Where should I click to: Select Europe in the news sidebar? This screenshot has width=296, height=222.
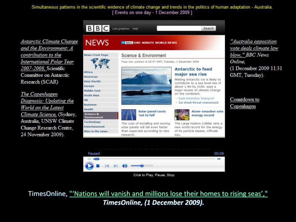89,86
